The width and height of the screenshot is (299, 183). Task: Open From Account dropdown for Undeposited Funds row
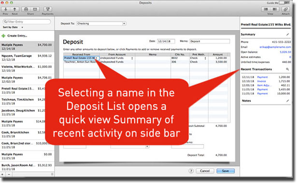tap(132, 58)
